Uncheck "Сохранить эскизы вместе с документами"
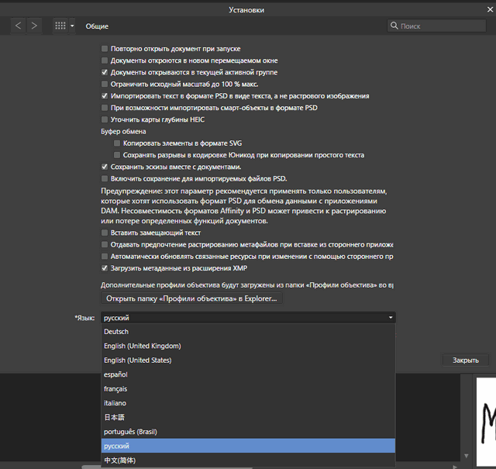 click(x=105, y=167)
